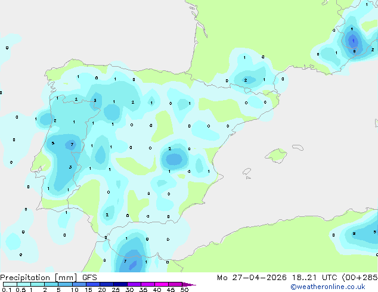Click the "0.1" legend scale label
Image resolution: width=378 pixels, height=292 pixels.
[7, 290]
